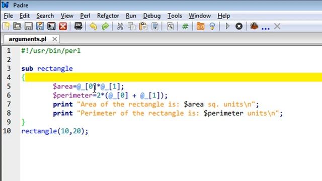Image resolution: width=322 pixels, height=181 pixels.
Task: Click the 'Perimeter of the rectangle is:' string
Action: point(140,113)
